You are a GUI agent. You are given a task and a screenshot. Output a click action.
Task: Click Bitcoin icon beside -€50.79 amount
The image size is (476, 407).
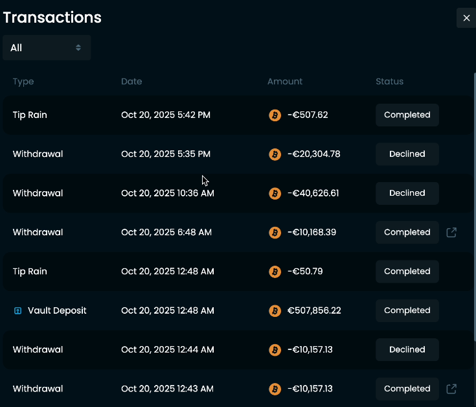click(x=275, y=272)
